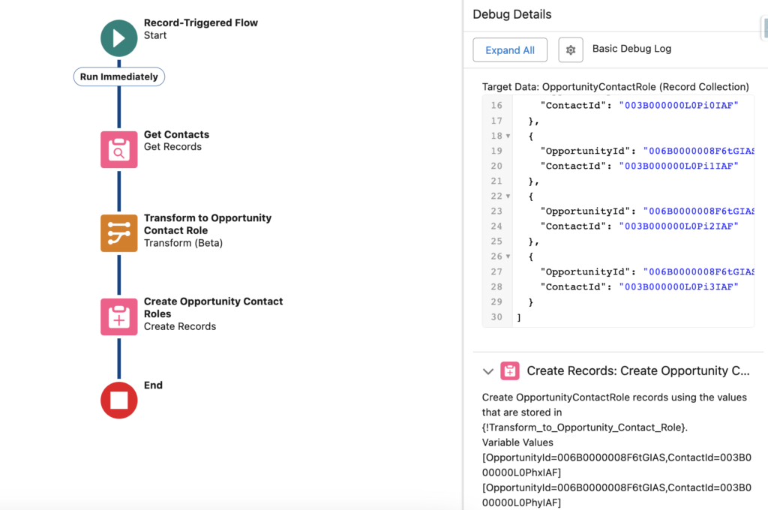Select the Create Opportunity Contact Roles label
Viewport: 768px width, 510px height.
213,307
